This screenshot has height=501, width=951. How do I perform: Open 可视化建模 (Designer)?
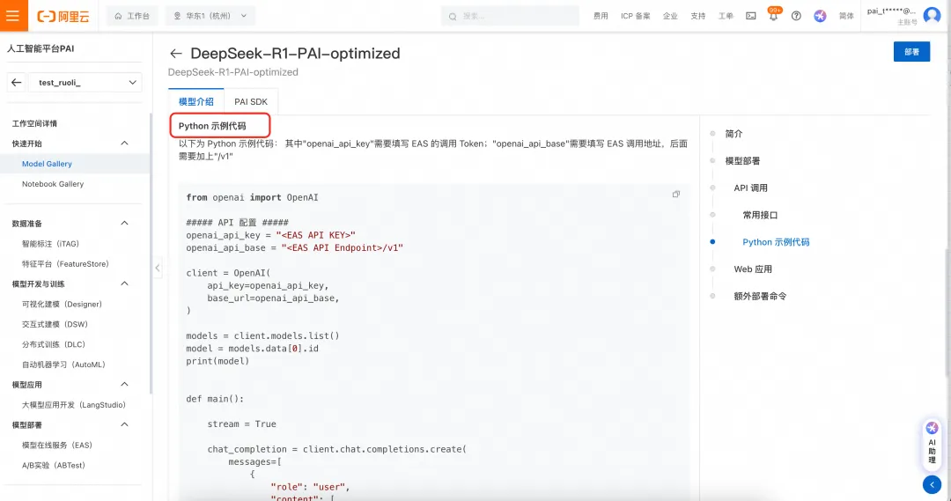(62, 304)
